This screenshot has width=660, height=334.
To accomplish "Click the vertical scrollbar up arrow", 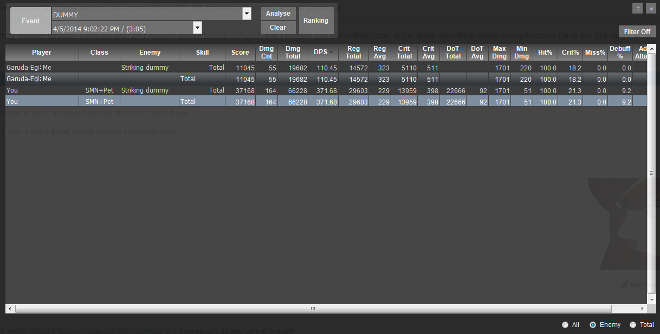I will tap(652, 48).
